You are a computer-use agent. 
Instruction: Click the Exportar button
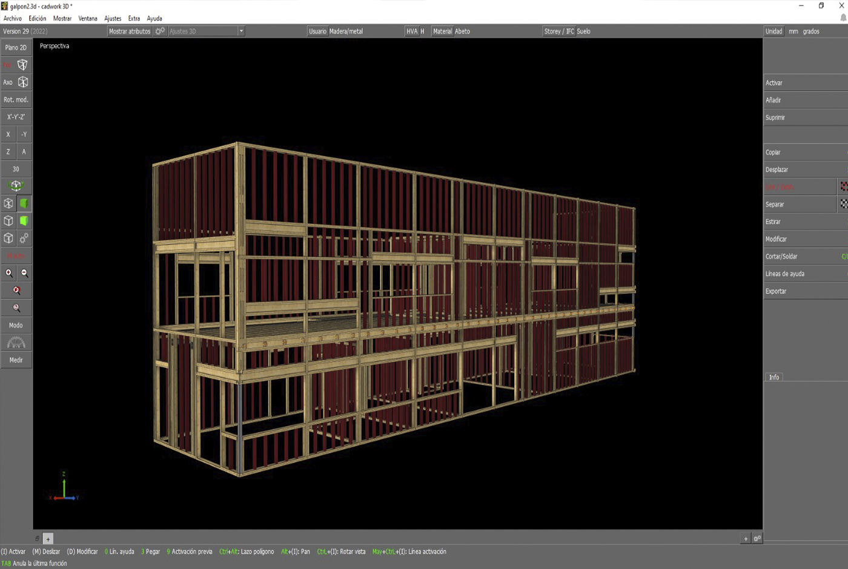[x=776, y=291]
